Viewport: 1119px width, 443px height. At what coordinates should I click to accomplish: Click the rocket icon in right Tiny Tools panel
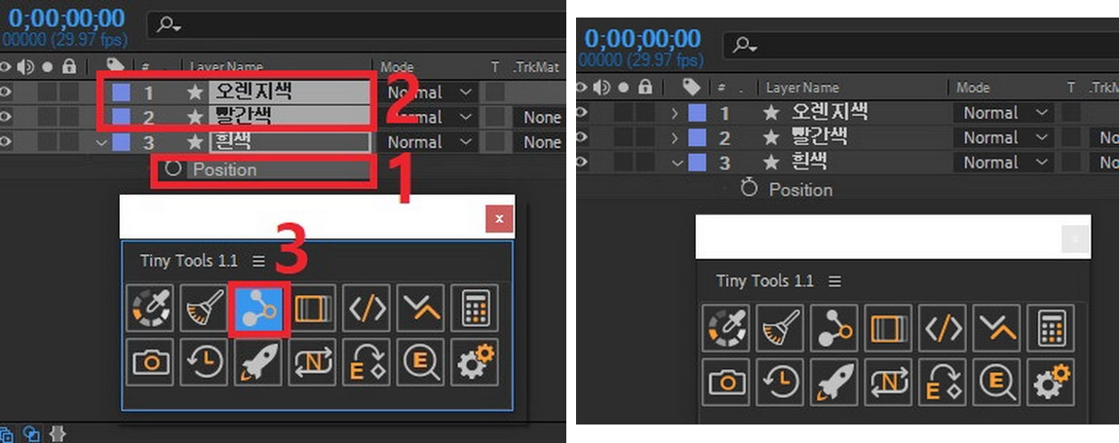pos(834,383)
